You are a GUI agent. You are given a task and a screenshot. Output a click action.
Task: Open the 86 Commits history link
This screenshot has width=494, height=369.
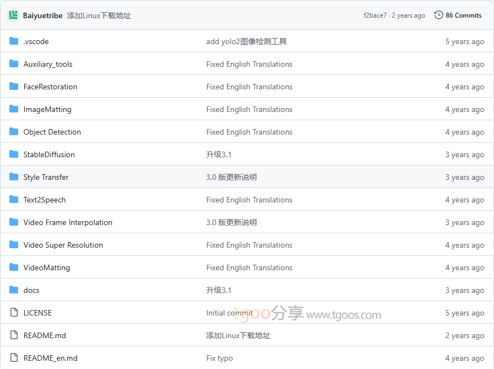(463, 15)
